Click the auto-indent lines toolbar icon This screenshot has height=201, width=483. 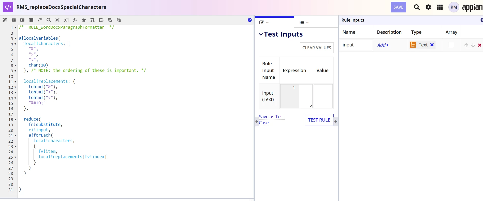(31, 20)
